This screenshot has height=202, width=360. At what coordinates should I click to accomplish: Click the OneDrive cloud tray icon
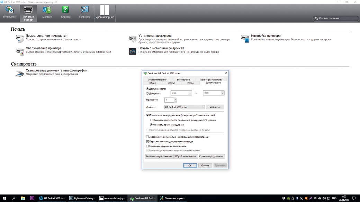click(319, 198)
